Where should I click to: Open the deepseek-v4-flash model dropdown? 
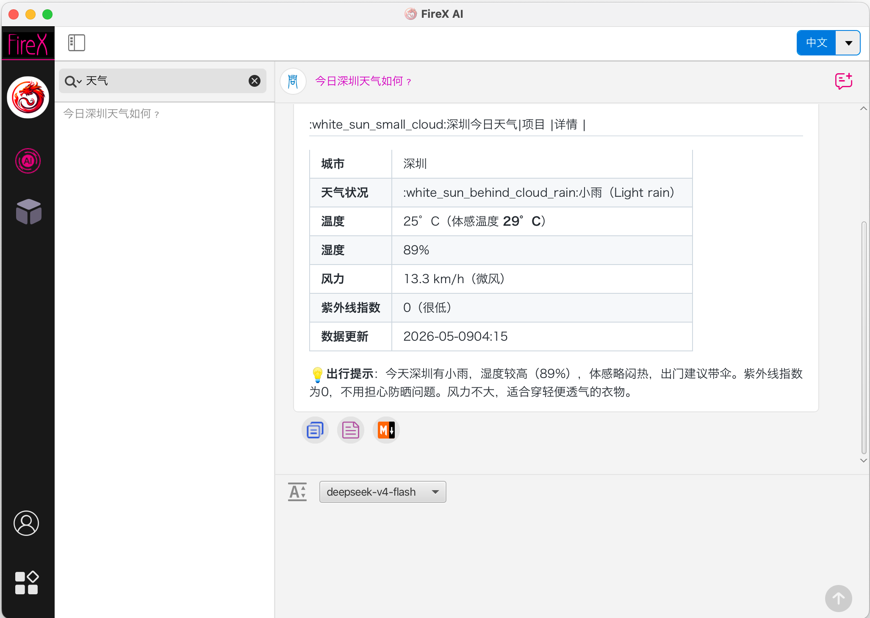pos(383,492)
